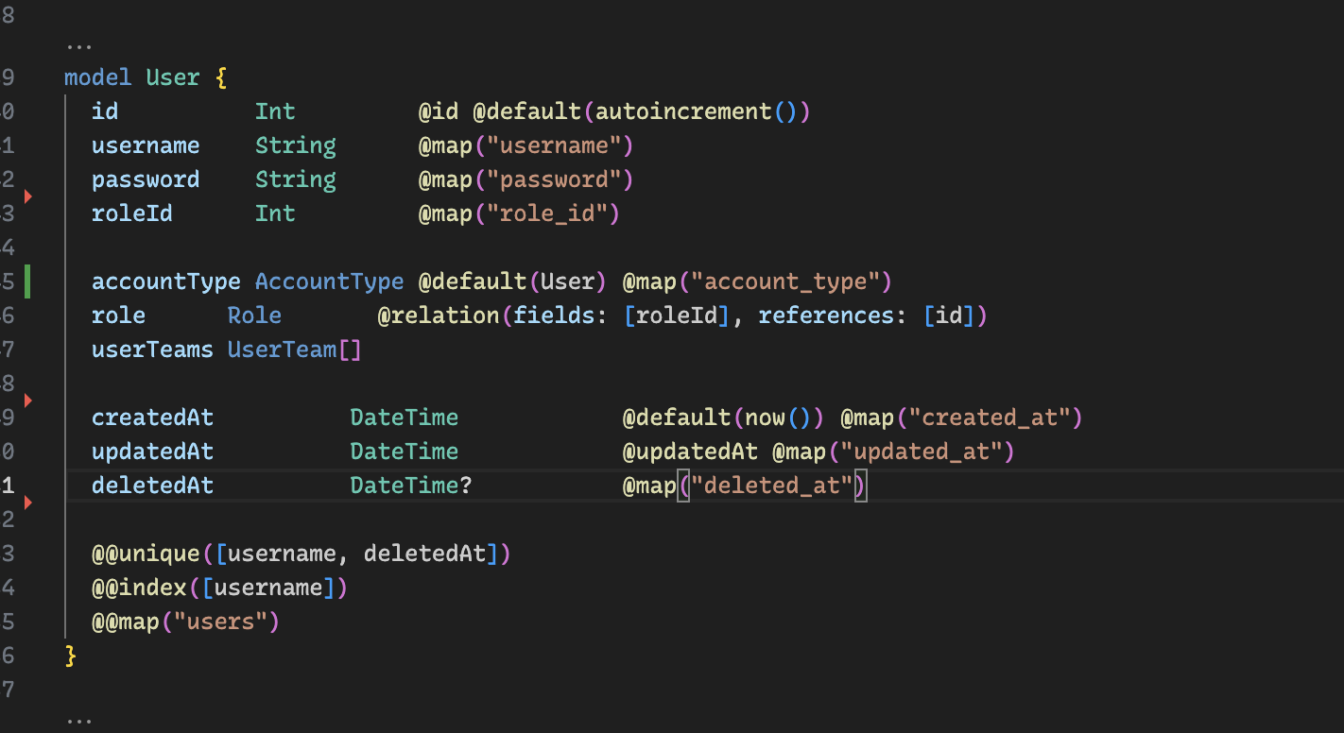This screenshot has width=1344, height=733.
Task: Click @default on the id row
Action: click(527, 111)
